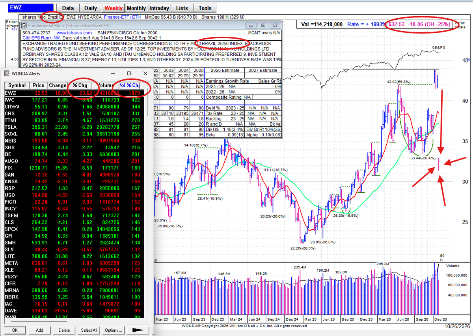Viewport: 473px width, 336px height.
Task: Click the Add button in WONDA Alerts
Action: [x=39, y=330]
